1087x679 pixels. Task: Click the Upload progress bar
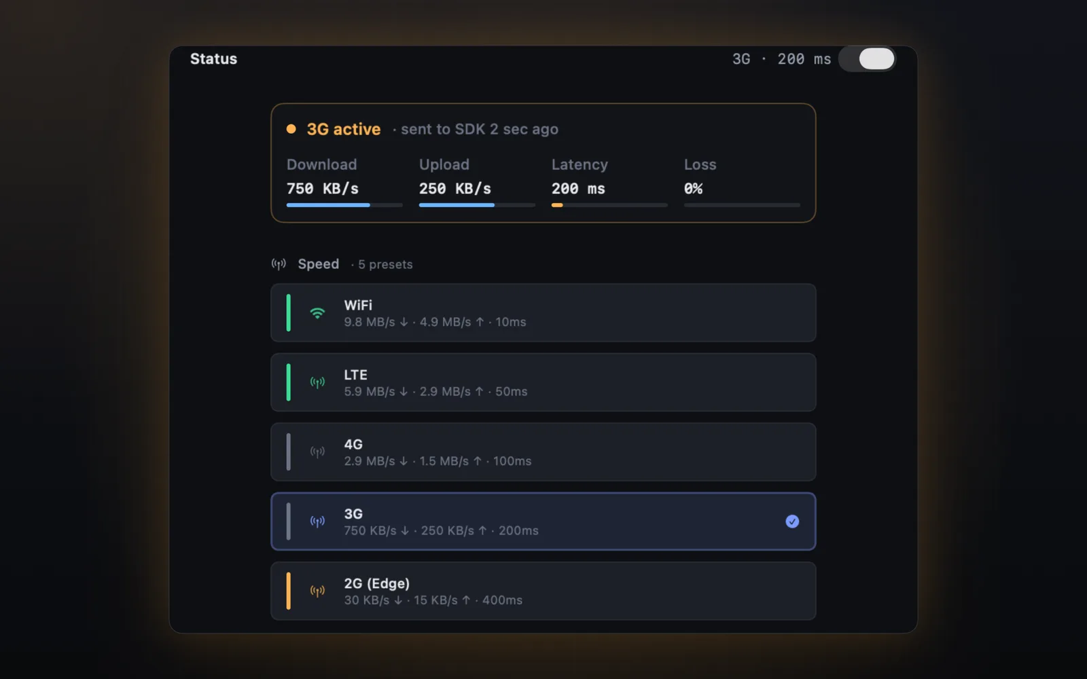tap(477, 205)
